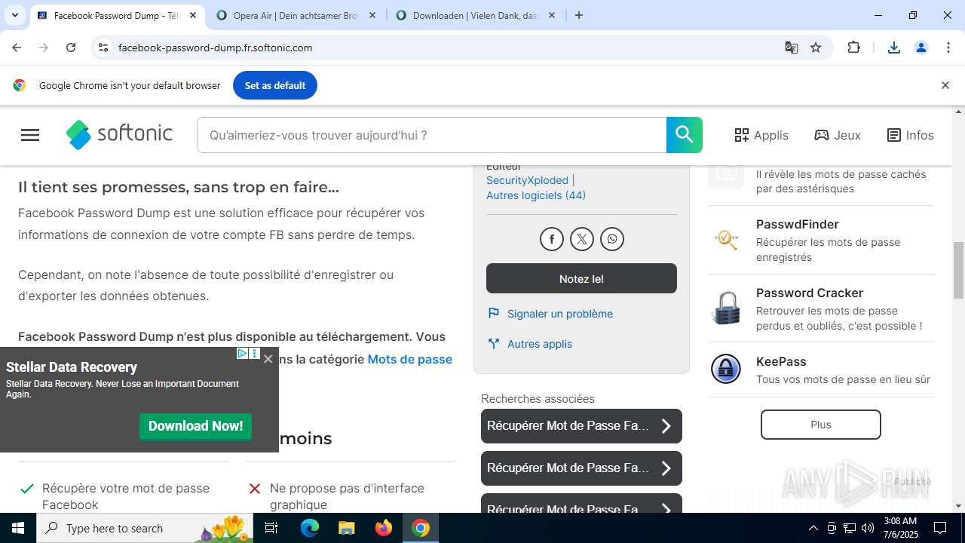965x543 pixels.
Task: Close the Opera Air tab
Action: pyautogui.click(x=372, y=15)
